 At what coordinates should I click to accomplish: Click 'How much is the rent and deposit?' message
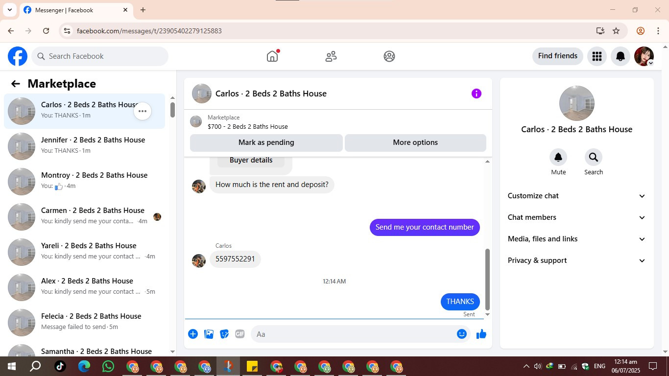tap(272, 185)
